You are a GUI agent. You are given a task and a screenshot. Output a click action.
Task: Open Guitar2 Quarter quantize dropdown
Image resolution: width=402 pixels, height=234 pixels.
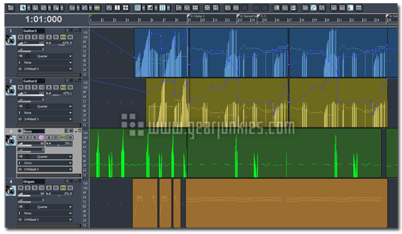(x=45, y=107)
